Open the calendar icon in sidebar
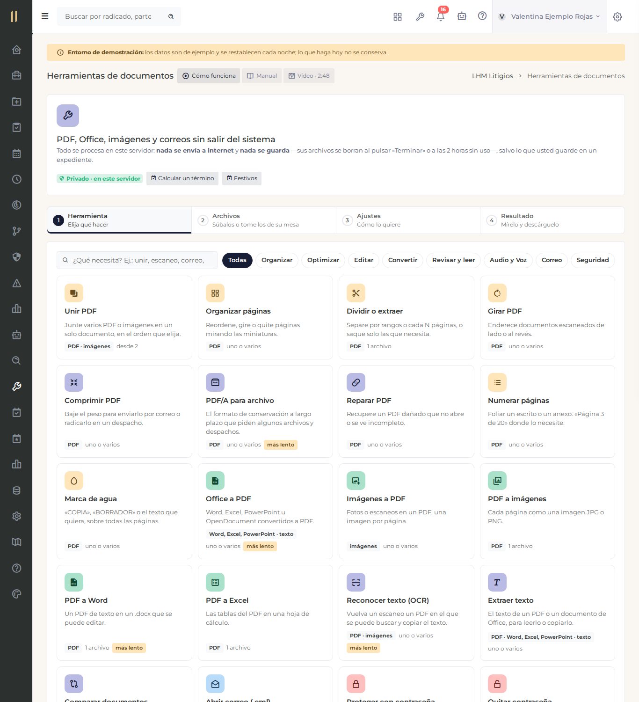Screen dimensions: 639x702 16,154
